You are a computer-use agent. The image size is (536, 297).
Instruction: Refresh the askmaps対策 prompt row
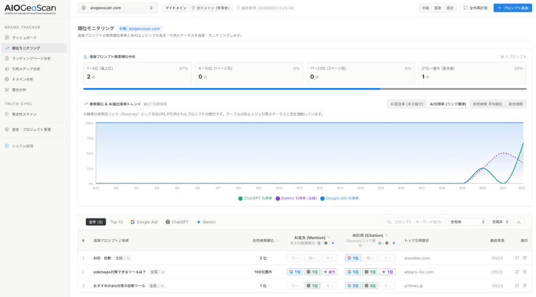(517, 272)
